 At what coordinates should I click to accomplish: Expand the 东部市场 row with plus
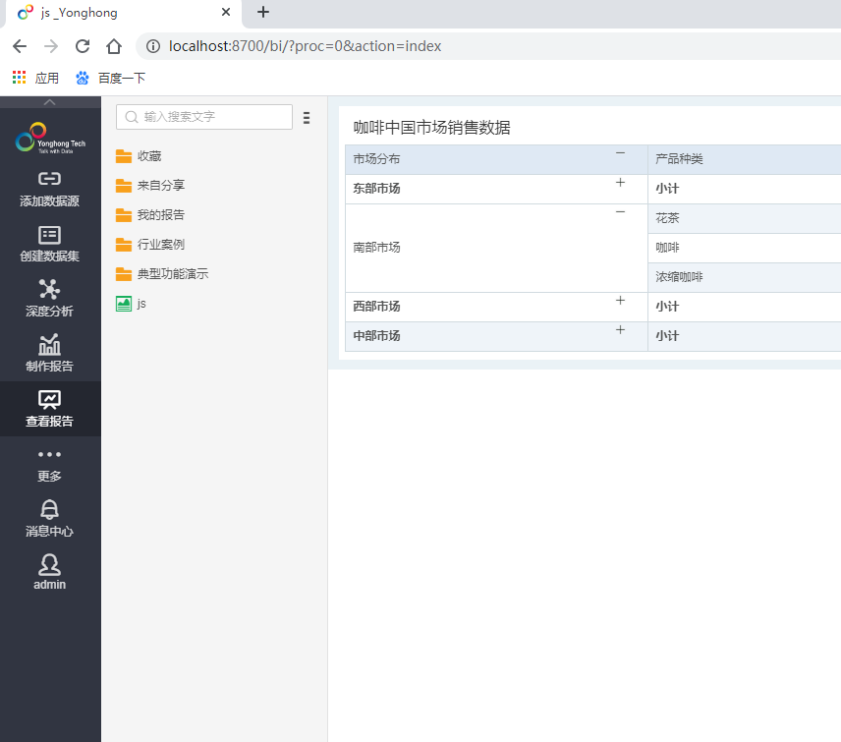coord(620,183)
